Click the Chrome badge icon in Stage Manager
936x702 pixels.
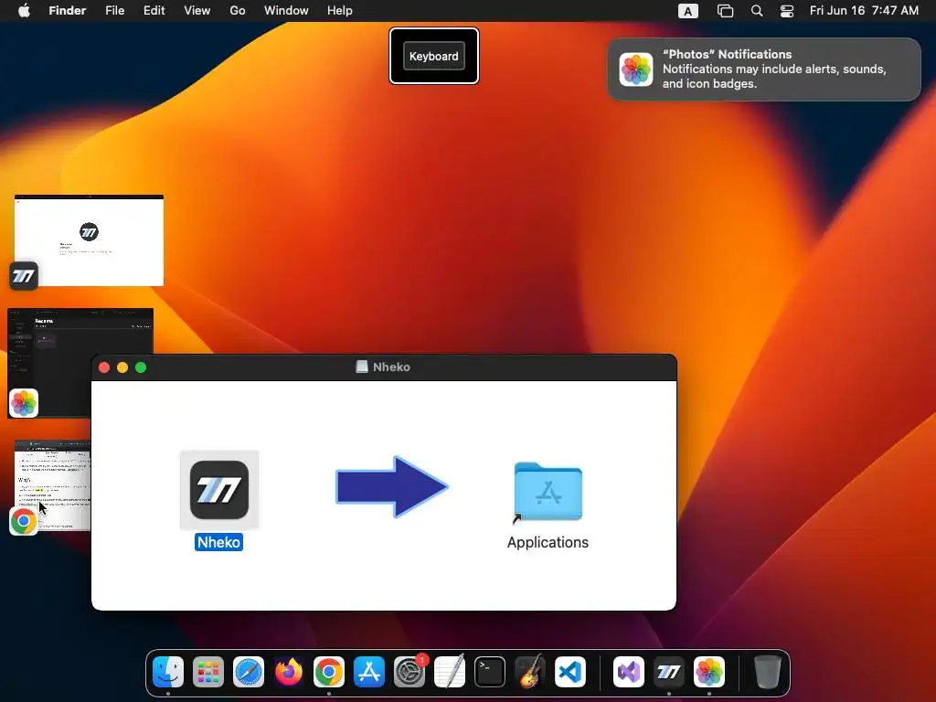(x=24, y=521)
